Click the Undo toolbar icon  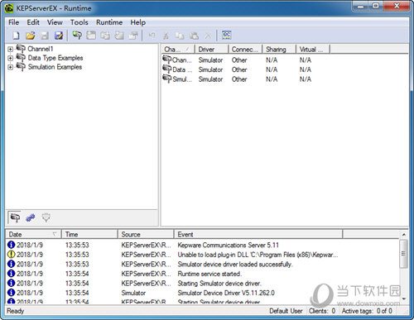[152, 36]
